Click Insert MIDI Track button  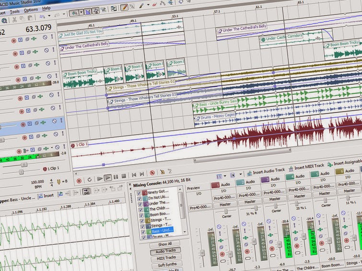click(x=306, y=167)
